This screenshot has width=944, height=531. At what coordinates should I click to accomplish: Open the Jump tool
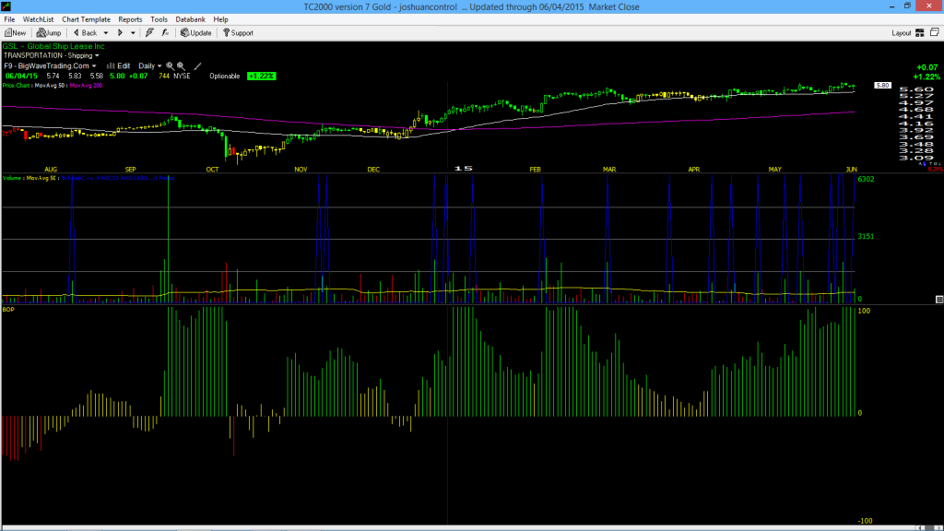[x=49, y=33]
